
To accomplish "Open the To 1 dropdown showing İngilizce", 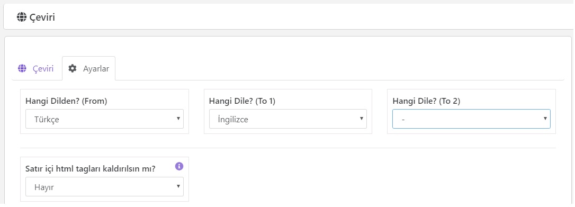I will tap(288, 119).
